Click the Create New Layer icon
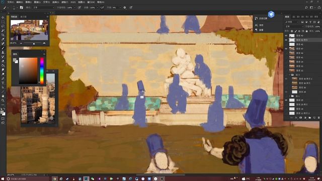The width and height of the screenshot is (322, 181). [314, 118]
